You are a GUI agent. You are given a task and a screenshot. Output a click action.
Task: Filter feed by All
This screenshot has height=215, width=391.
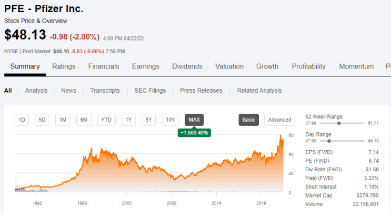point(8,91)
